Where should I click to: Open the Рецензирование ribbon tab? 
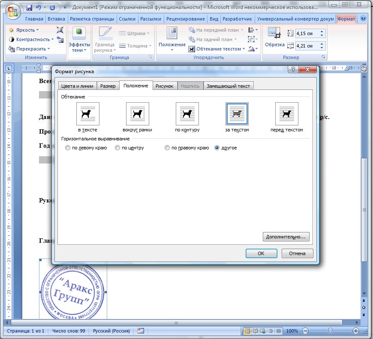(x=186, y=19)
